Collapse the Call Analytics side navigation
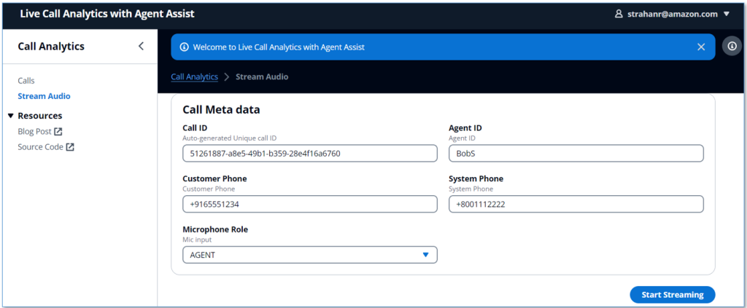The width and height of the screenshot is (747, 308). point(141,46)
